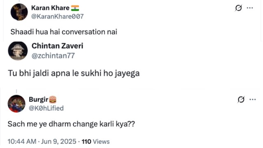Visit the @K0hLified handle
The image size is (263, 148).
(46, 108)
